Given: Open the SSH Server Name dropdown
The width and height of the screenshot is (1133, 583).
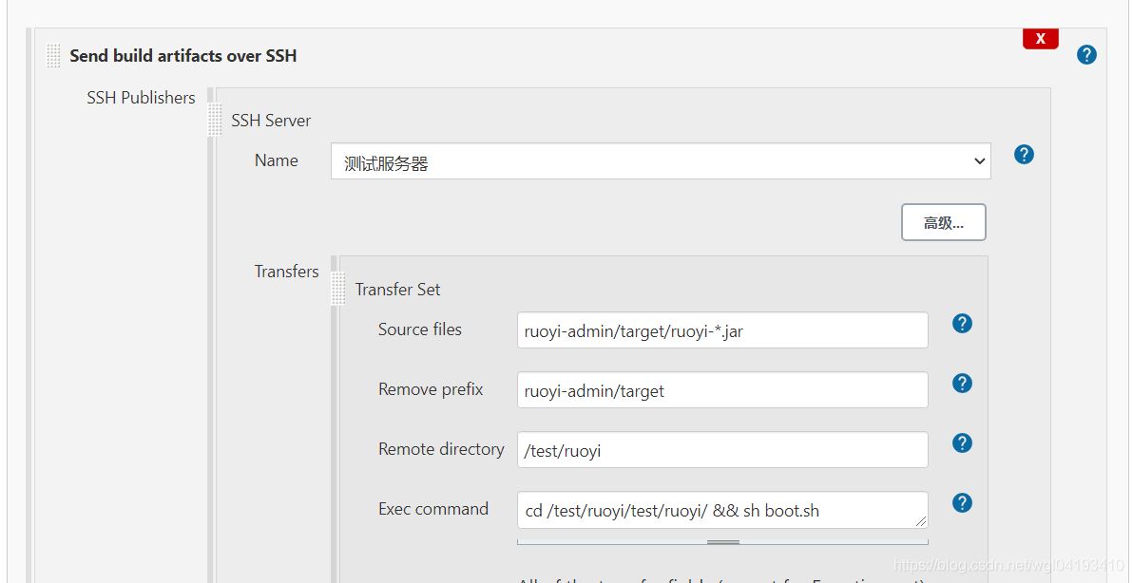Looking at the screenshot, I should point(661,160).
